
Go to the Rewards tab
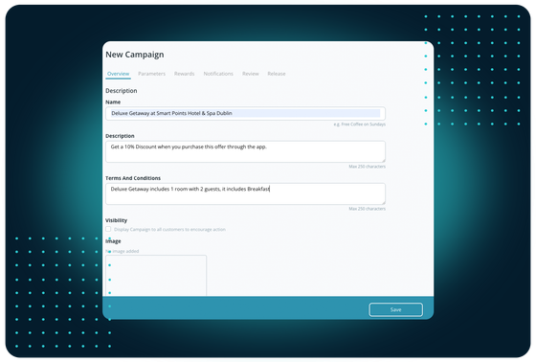(x=184, y=74)
